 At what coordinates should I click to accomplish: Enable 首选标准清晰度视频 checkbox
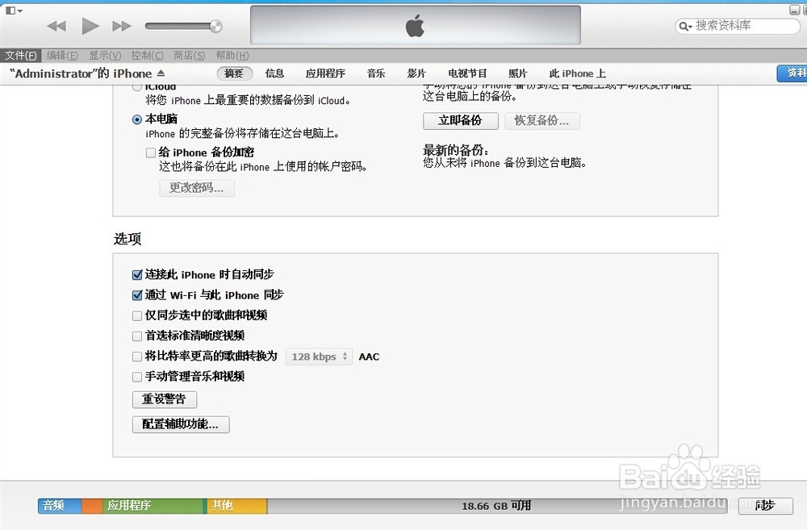(137, 336)
